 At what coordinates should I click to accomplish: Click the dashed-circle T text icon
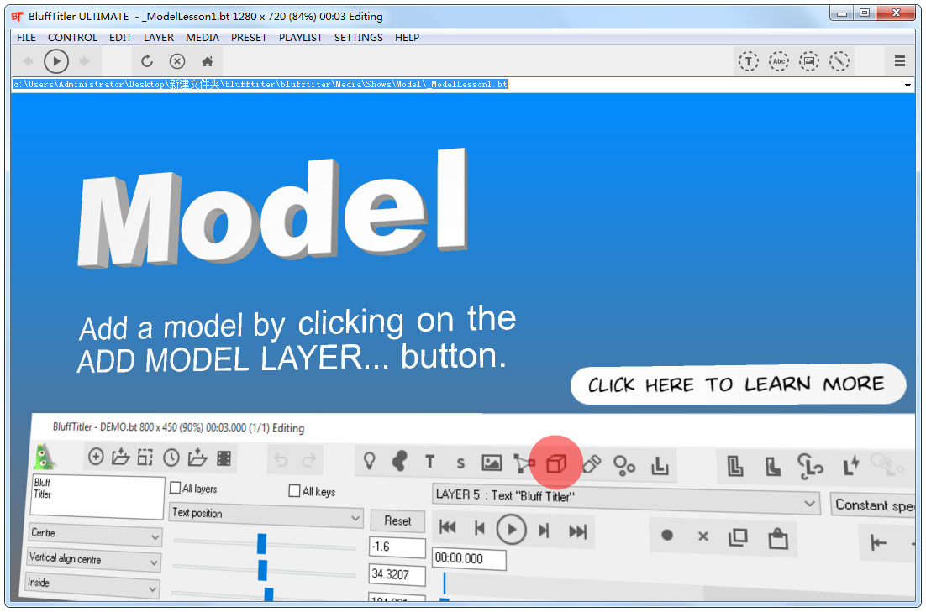(x=748, y=61)
